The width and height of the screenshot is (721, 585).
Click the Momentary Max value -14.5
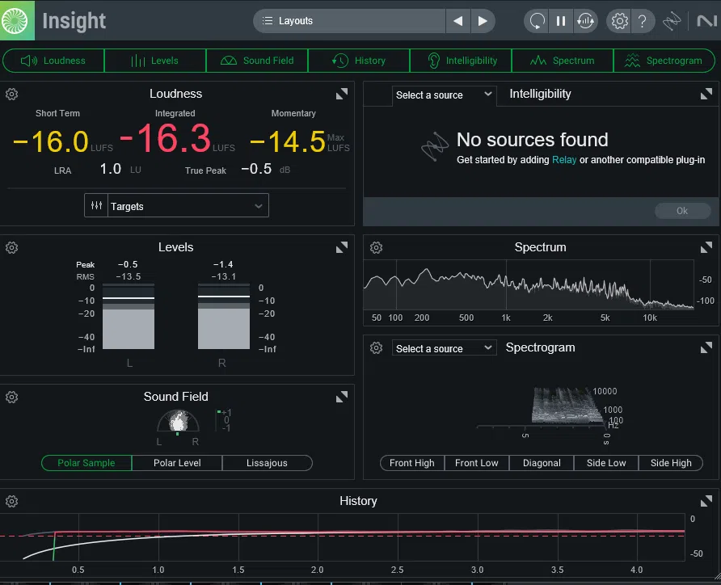pyautogui.click(x=288, y=141)
